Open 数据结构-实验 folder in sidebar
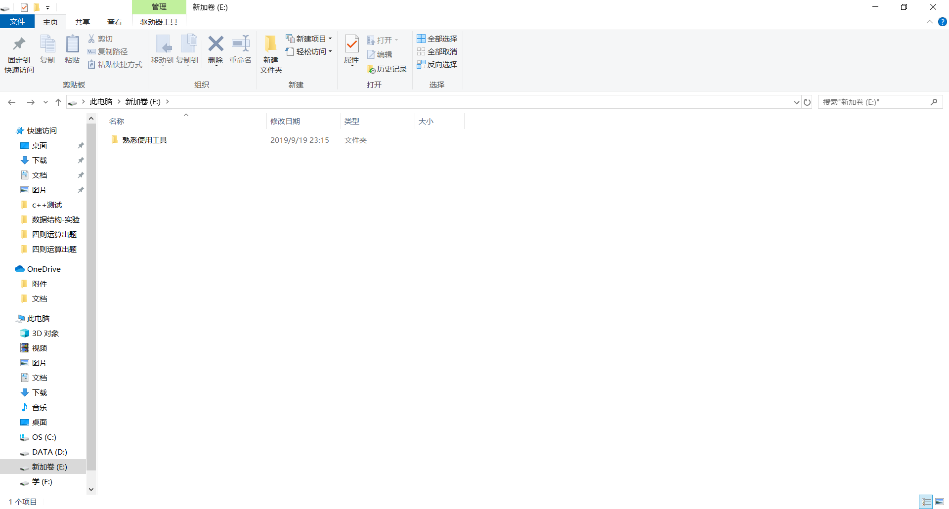The width and height of the screenshot is (949, 509). pyautogui.click(x=56, y=220)
